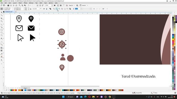This screenshot has height=99, width=177.
Task: Expand the Launch dropdown arrow
Action: 87,5
